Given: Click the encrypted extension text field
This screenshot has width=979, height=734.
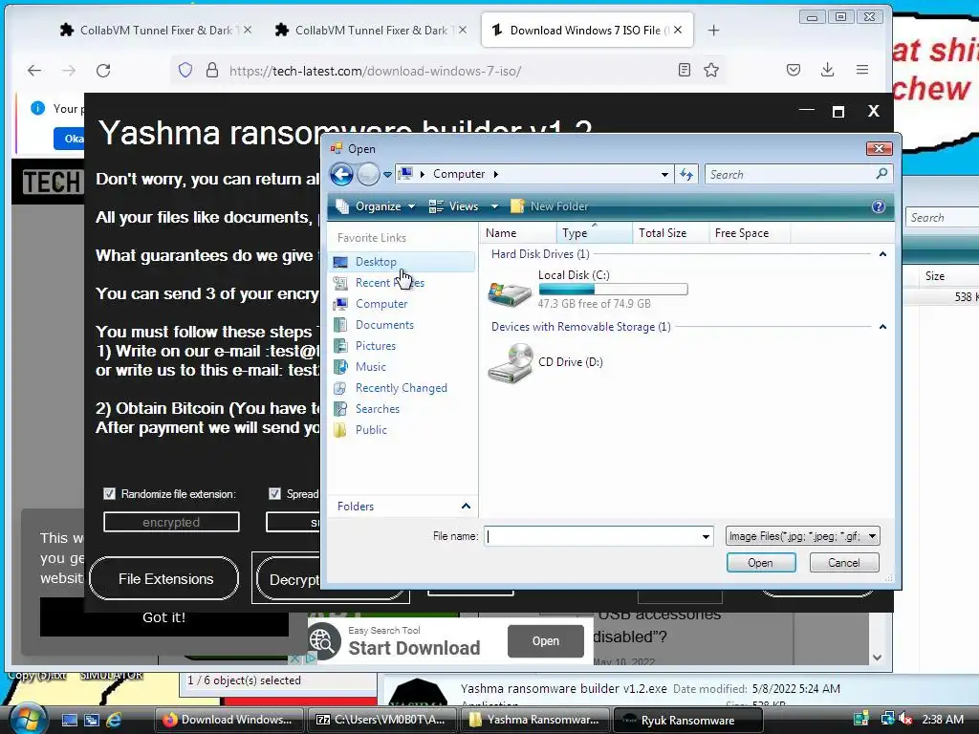Looking at the screenshot, I should pos(171,522).
